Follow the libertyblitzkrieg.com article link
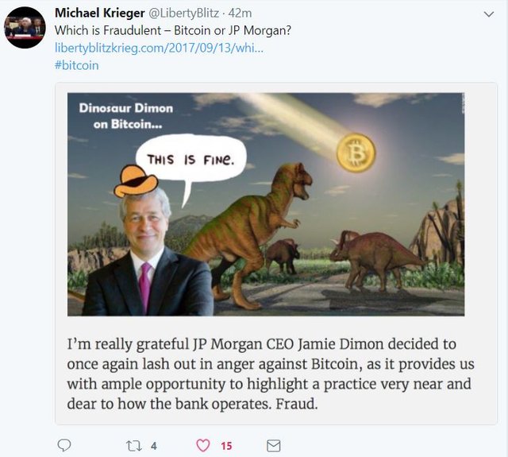The height and width of the screenshot is (457, 508). tap(159, 48)
